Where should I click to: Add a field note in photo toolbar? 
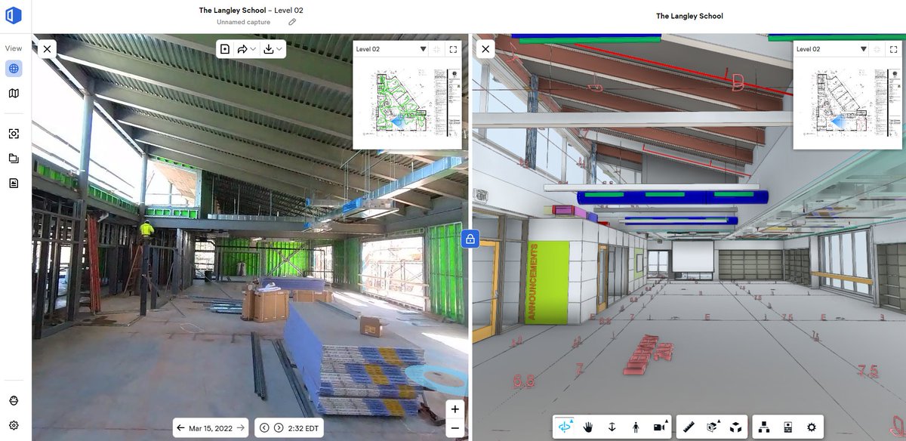(x=225, y=49)
